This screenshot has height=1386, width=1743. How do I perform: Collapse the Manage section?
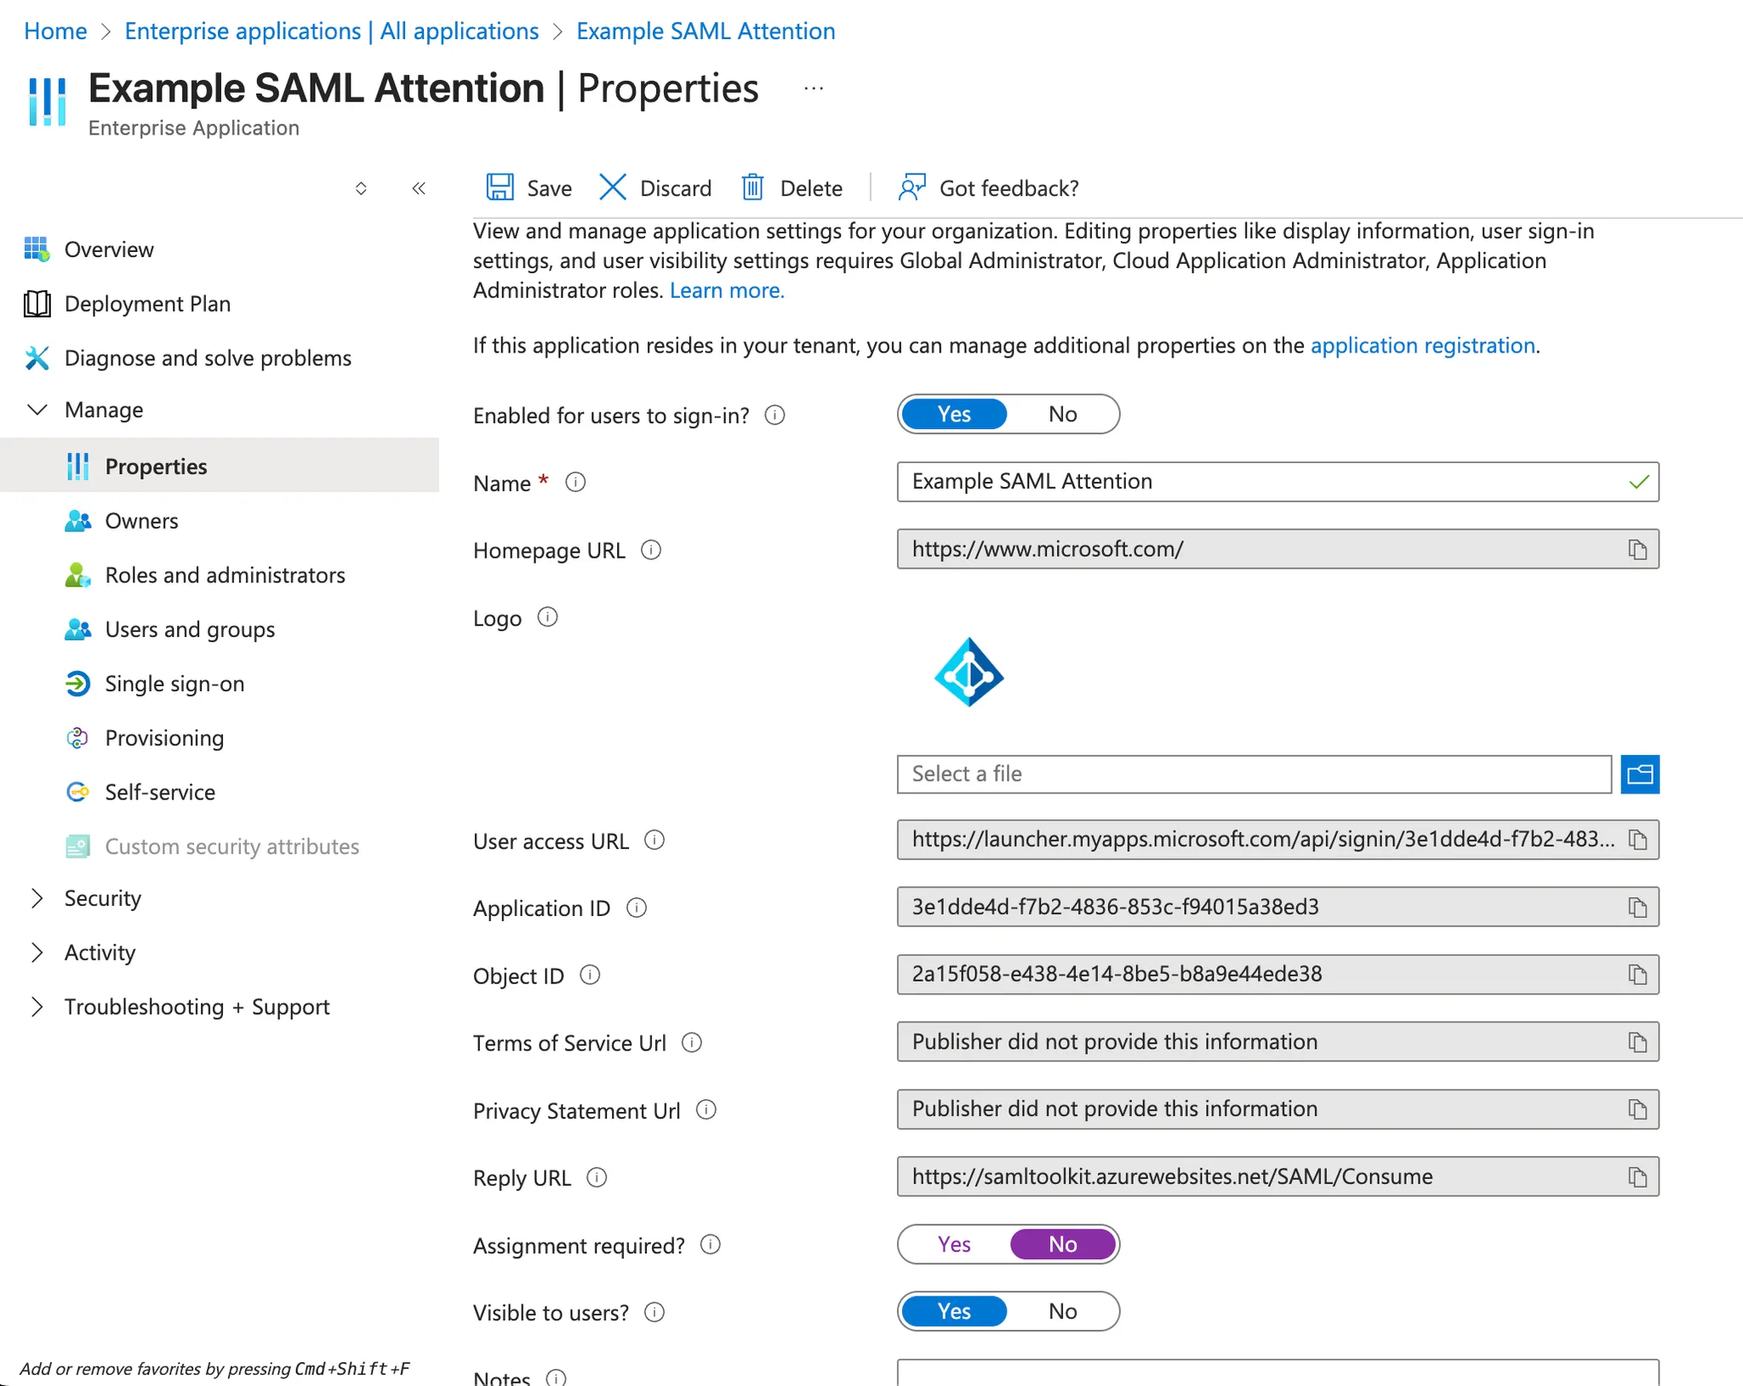[x=37, y=409]
